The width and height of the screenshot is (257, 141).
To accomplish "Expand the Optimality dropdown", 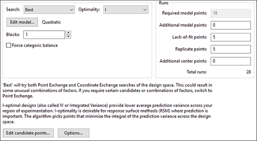I will click(125, 10).
